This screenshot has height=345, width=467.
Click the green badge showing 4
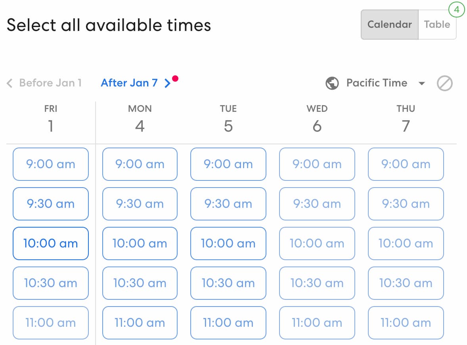tap(457, 10)
